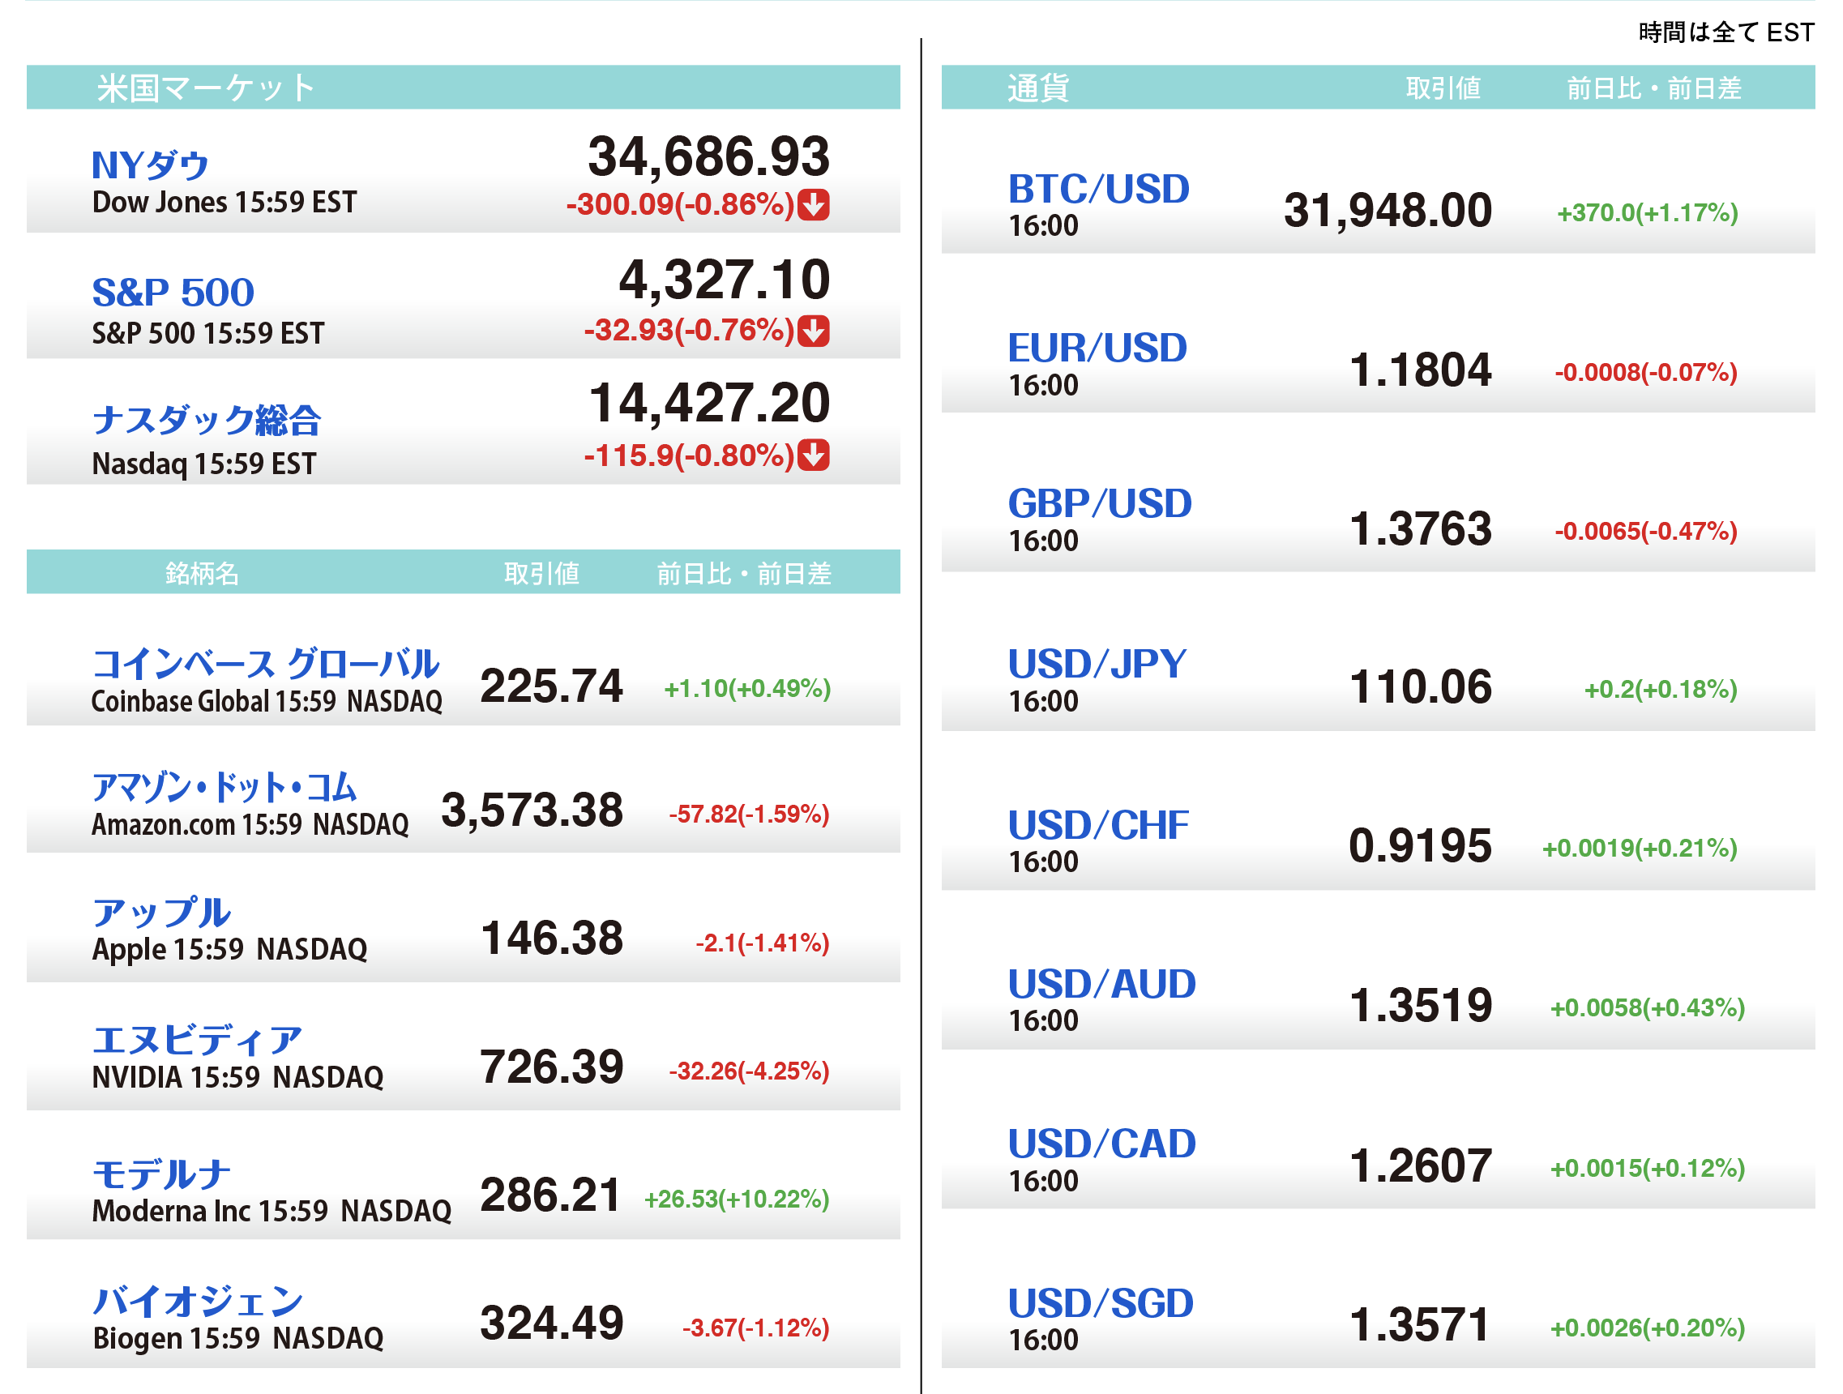1843x1394 pixels.
Task: Select the バイオジェン stock name
Action: point(198,1301)
